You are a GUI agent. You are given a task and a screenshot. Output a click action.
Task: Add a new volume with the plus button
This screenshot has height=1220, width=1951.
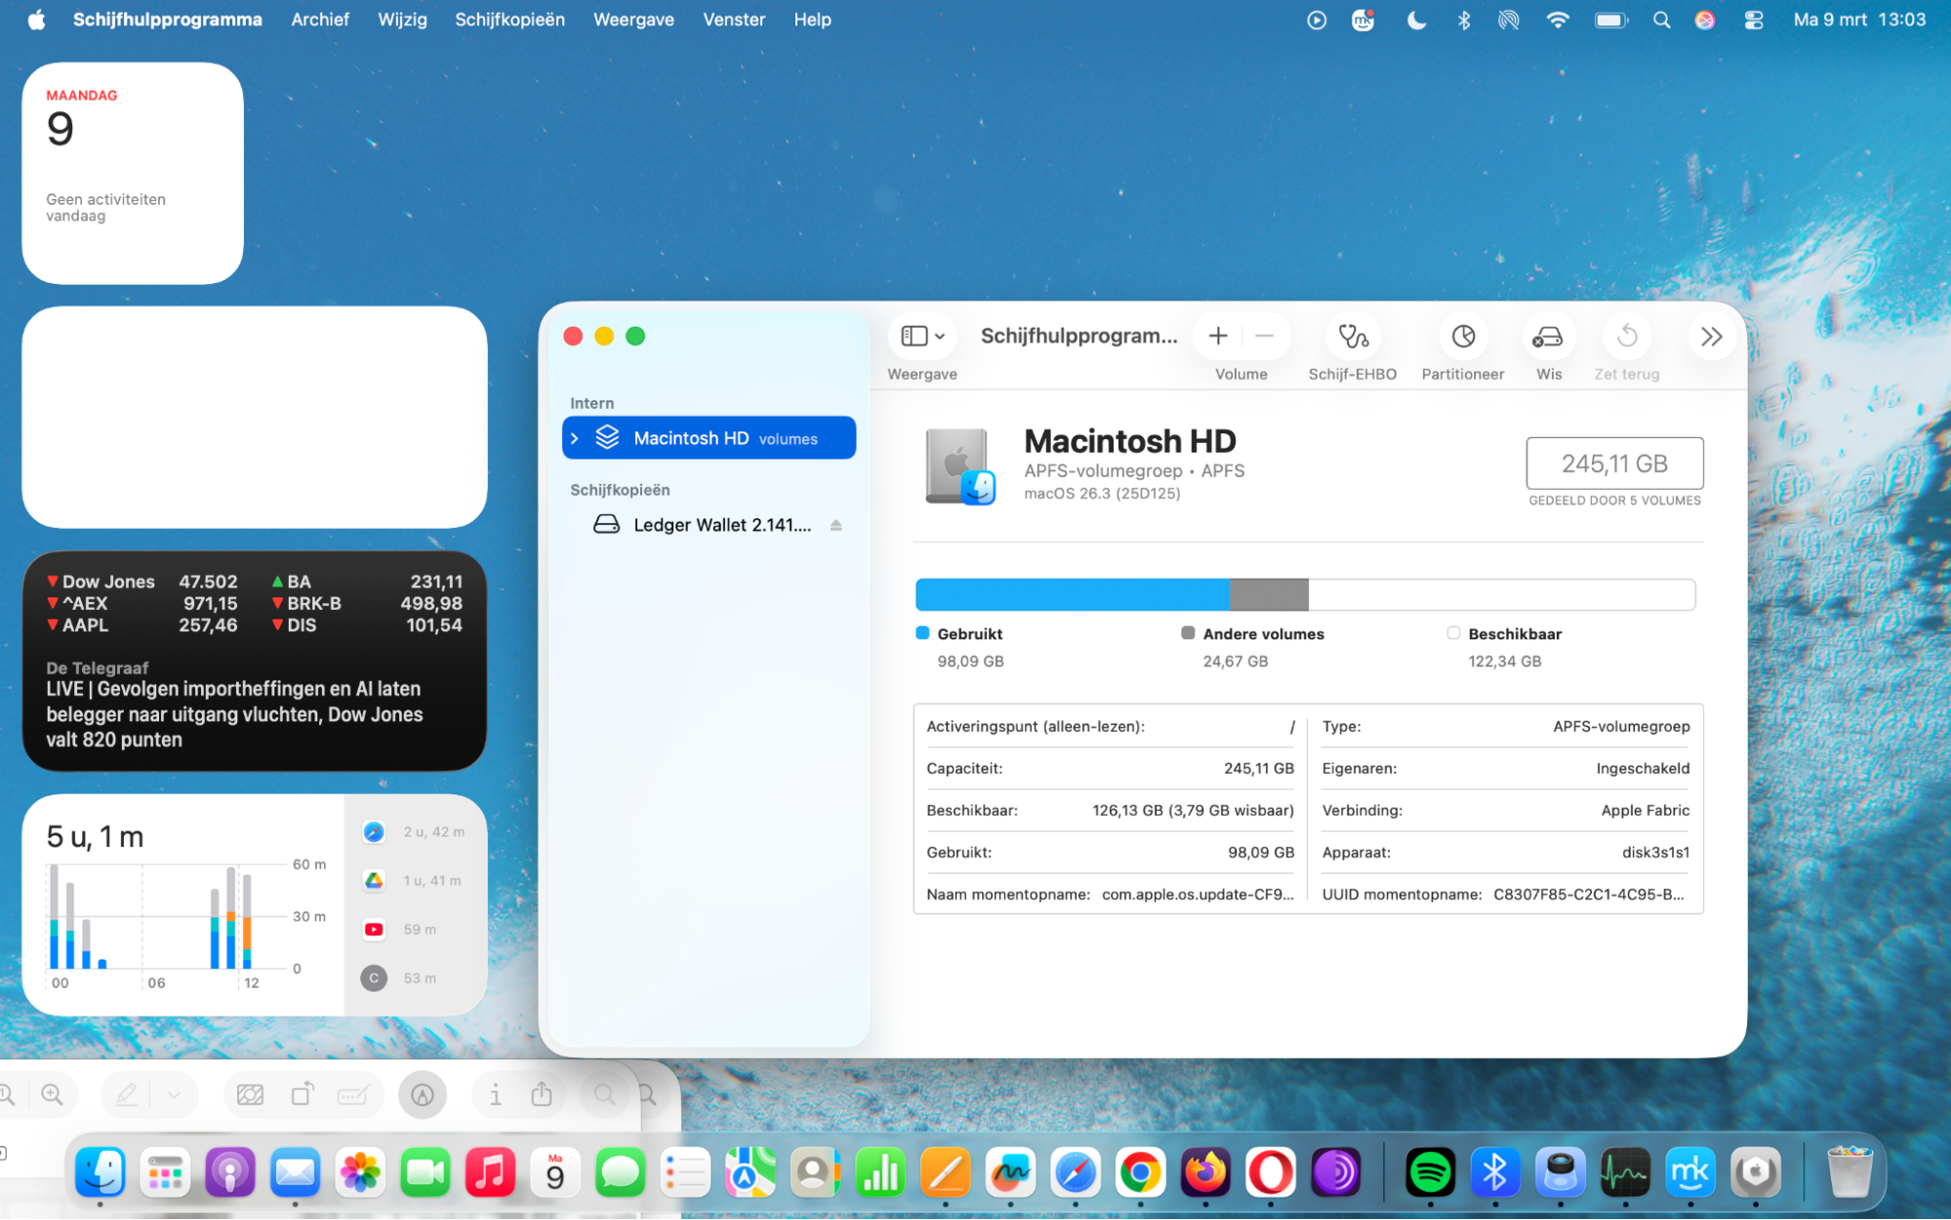1217,336
